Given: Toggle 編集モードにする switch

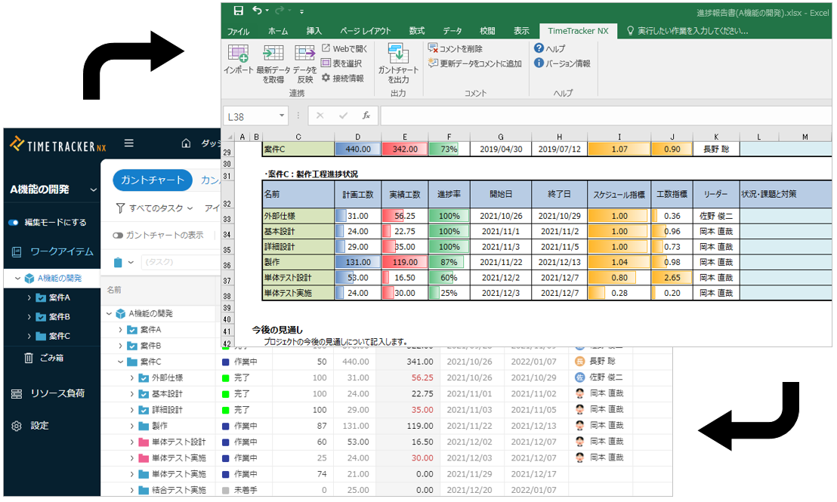Looking at the screenshot, I should [14, 223].
